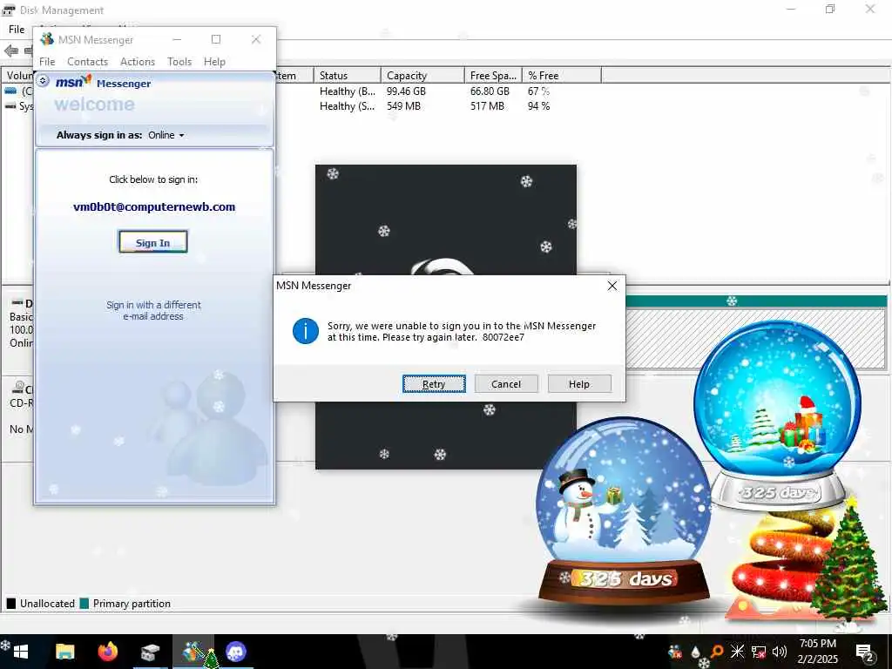The width and height of the screenshot is (892, 669).
Task: Click the black Unallocated legend swatch
Action: [x=10, y=604]
